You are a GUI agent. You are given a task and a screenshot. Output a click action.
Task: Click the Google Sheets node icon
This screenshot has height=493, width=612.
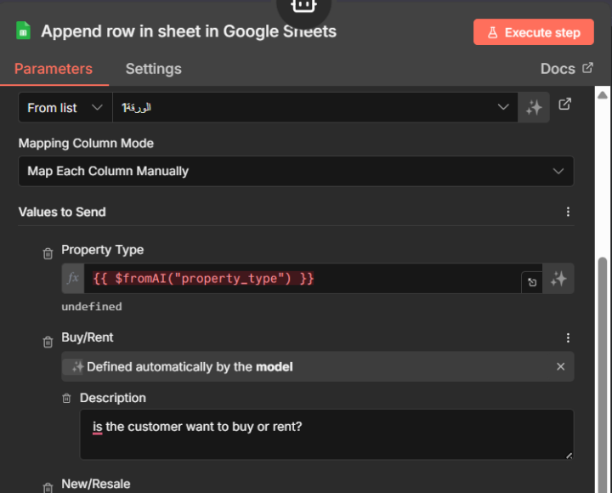click(x=24, y=31)
